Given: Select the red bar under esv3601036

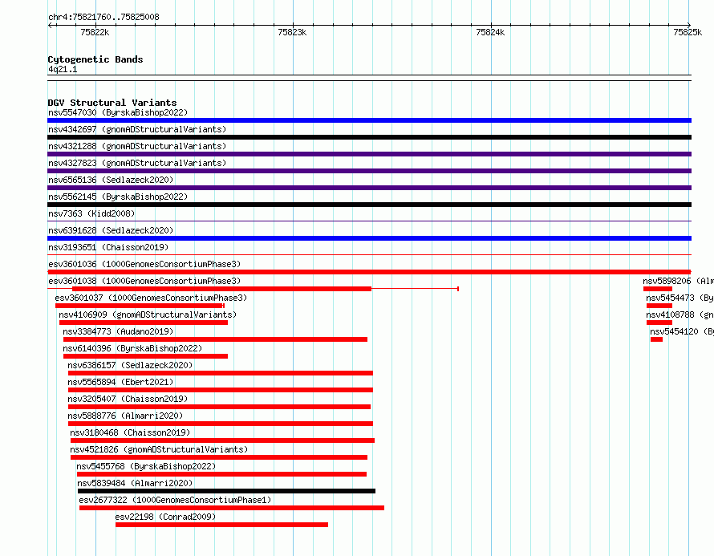Looking at the screenshot, I should (369, 272).
